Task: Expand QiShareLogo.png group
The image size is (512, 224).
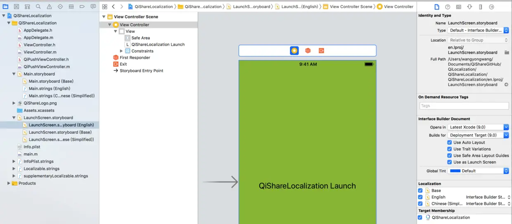Action: (x=14, y=103)
